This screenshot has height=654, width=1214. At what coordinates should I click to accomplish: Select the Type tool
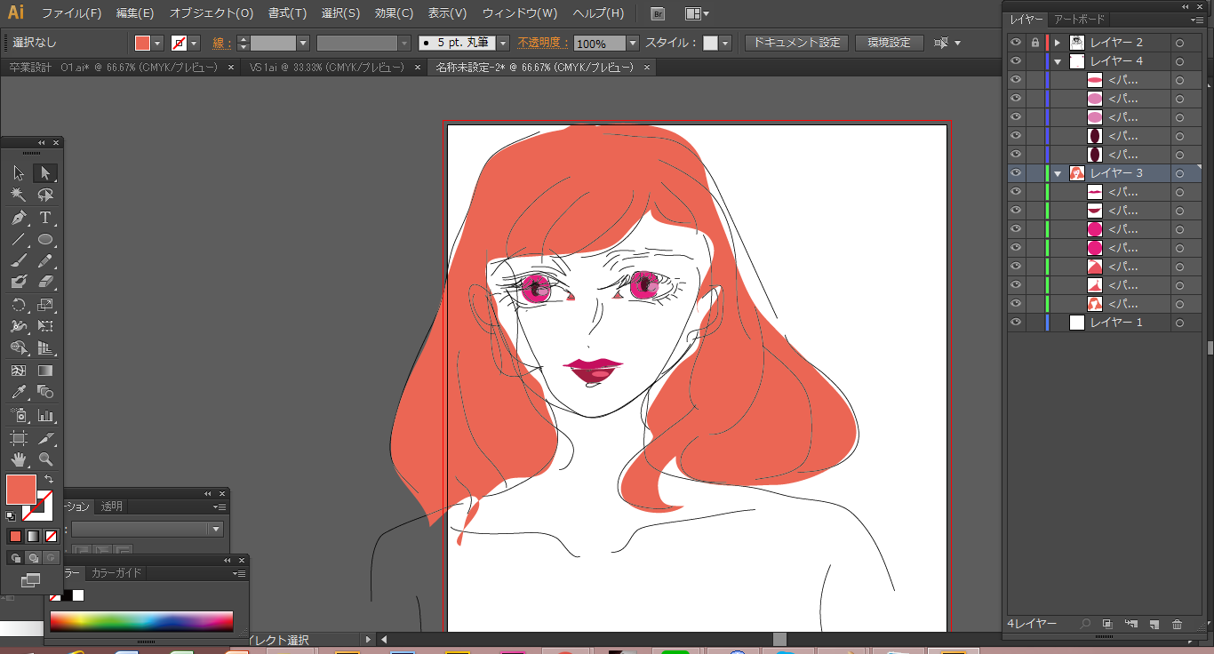coord(45,218)
